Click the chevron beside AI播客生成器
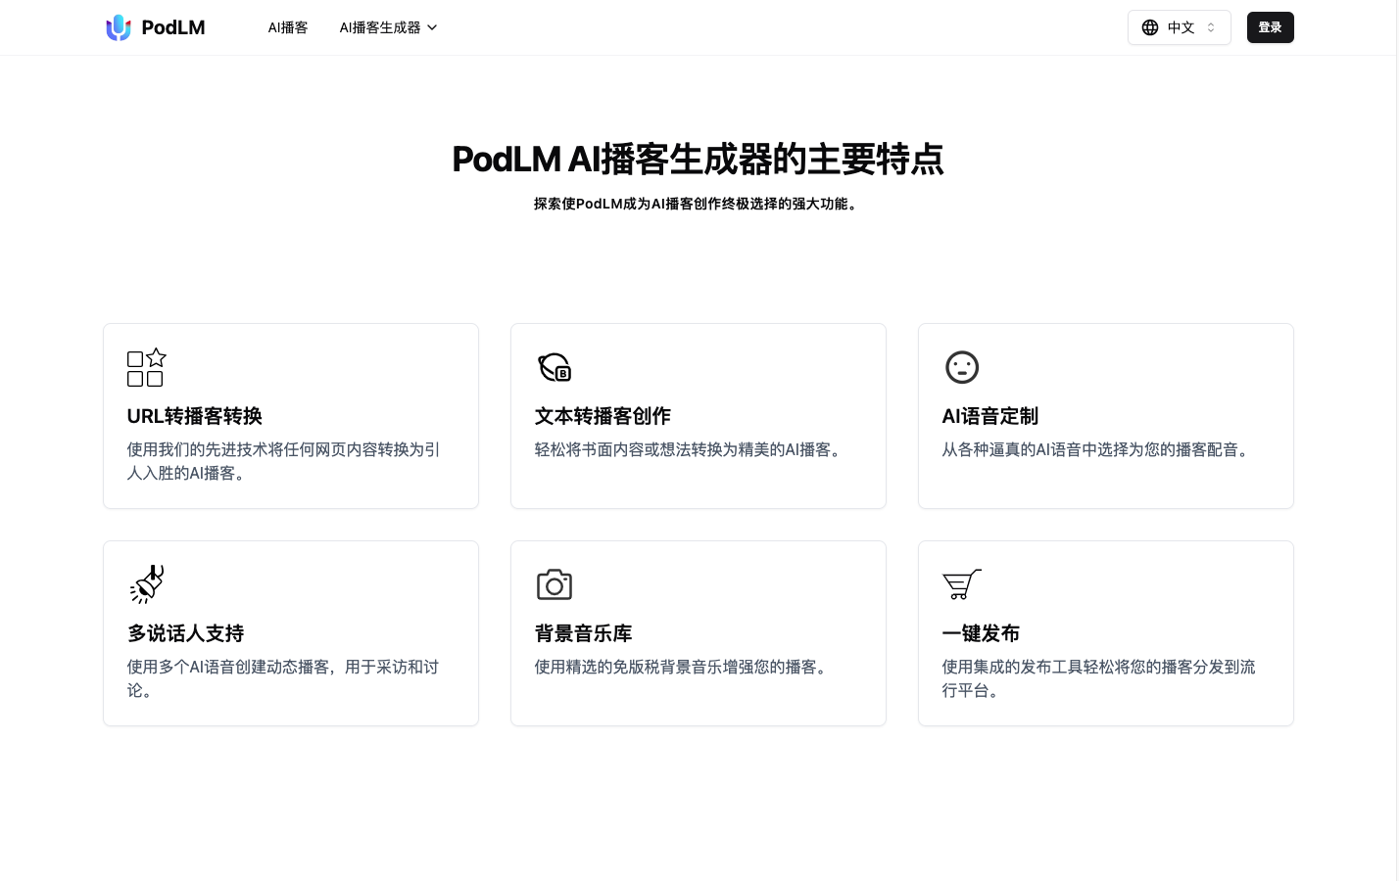Screen dimensions: 1399x881 click(432, 27)
